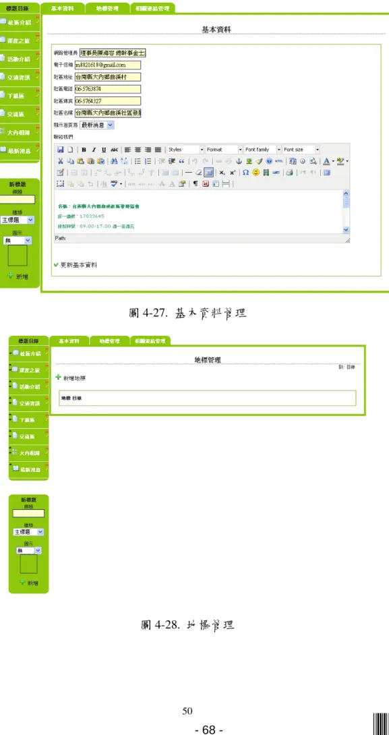Click the 06-5763874 phone field
This screenshot has width=389, height=735.
click(x=108, y=89)
